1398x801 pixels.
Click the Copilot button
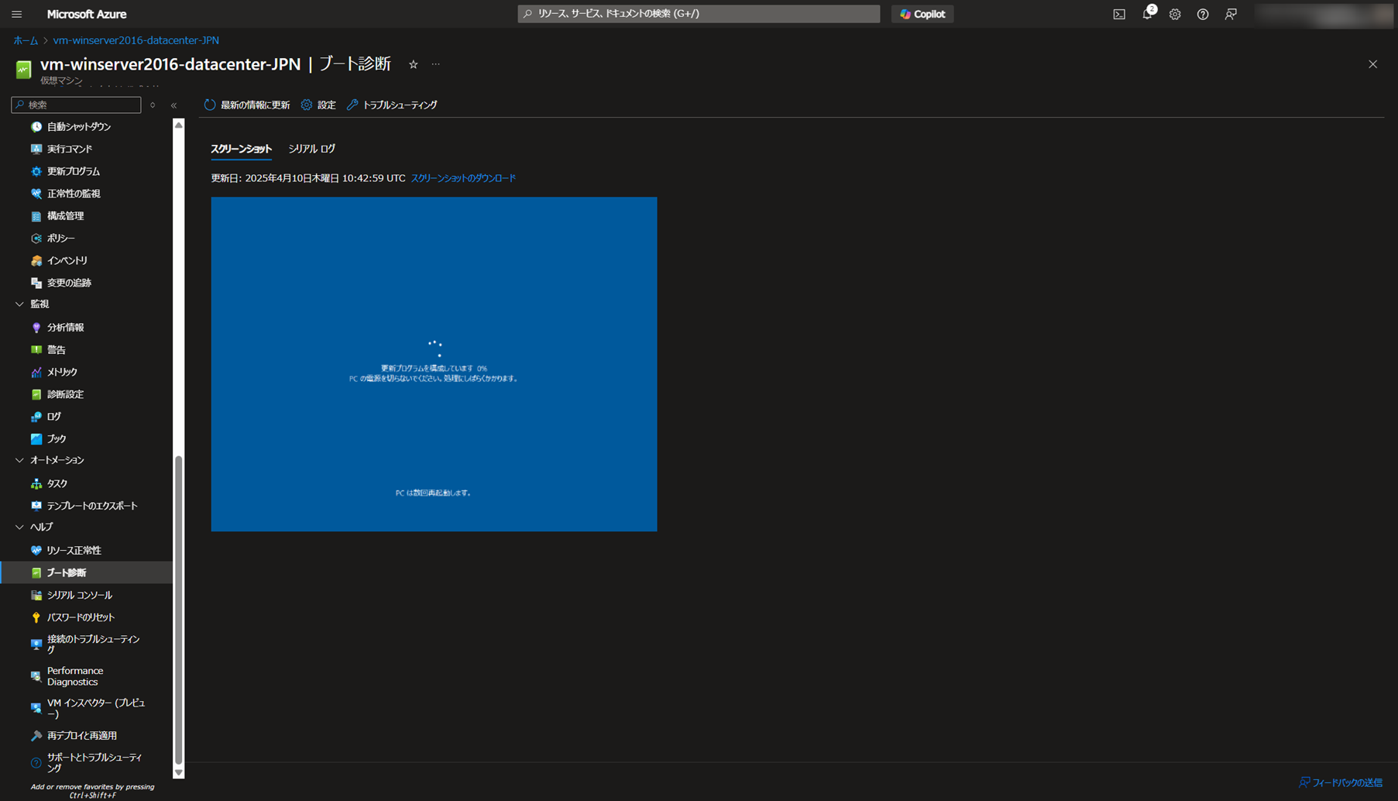click(922, 14)
